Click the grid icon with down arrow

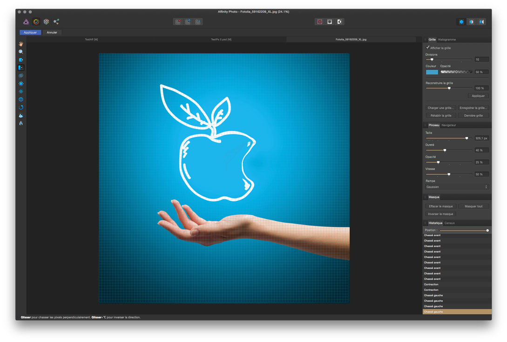coord(198,22)
